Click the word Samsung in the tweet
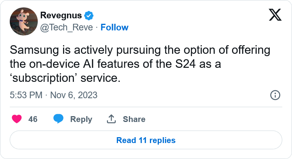Viewport: 292px width, 159px height. click(34, 50)
